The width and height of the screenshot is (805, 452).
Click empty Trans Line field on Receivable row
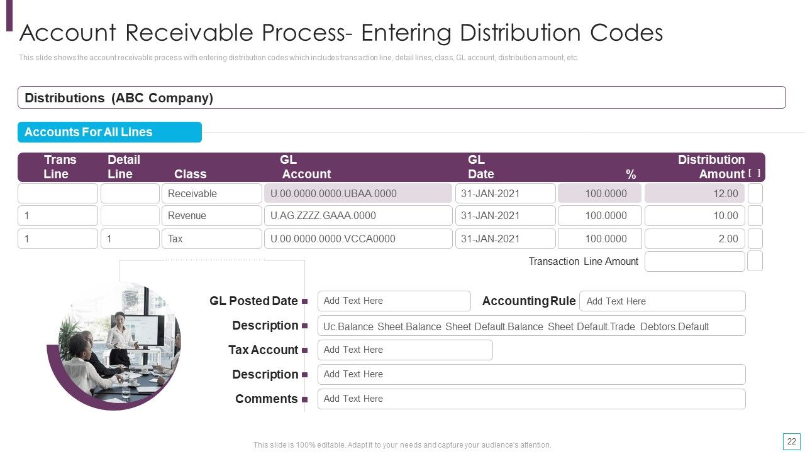click(x=58, y=193)
